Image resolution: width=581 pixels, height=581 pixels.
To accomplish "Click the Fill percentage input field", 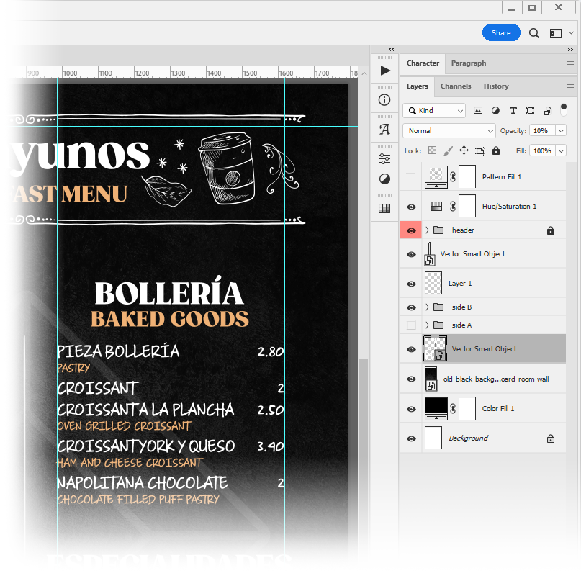I will click(541, 151).
